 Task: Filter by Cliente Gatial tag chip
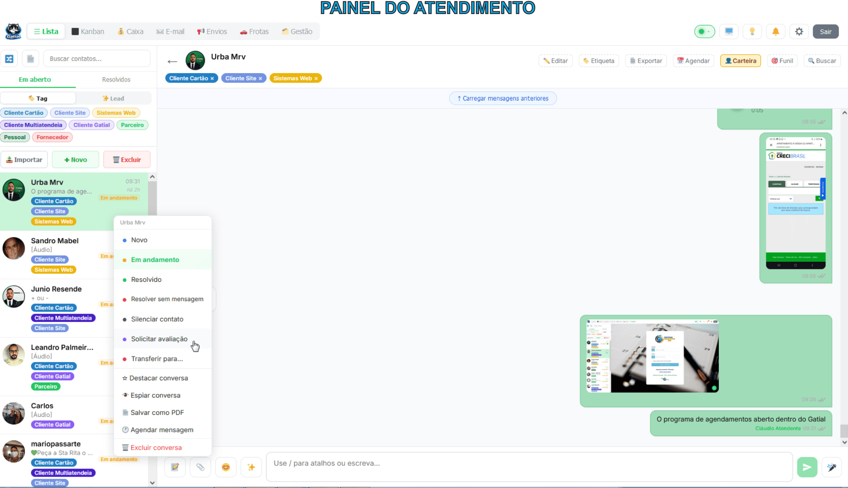click(91, 125)
